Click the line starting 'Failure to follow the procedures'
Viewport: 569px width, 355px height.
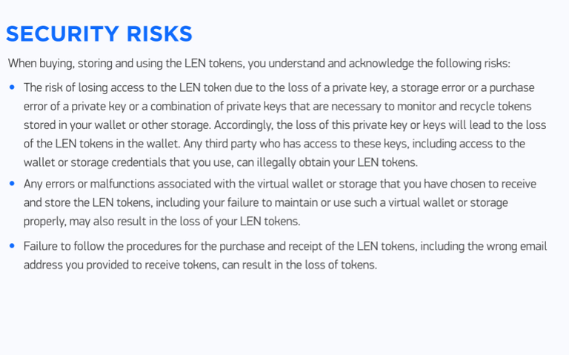tap(285, 246)
